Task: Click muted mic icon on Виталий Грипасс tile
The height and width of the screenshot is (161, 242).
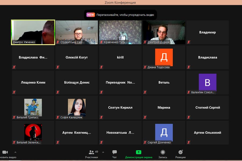Action: coord(14,117)
